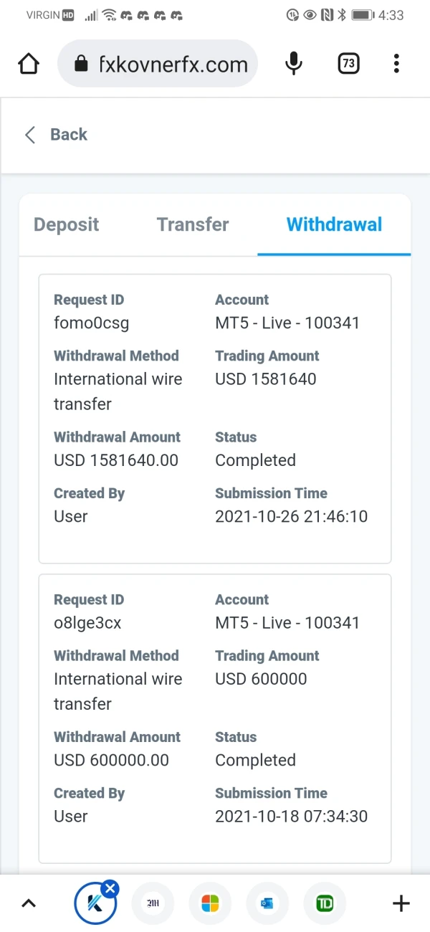
Task: Open a new tab with plus icon
Action: [x=401, y=903]
